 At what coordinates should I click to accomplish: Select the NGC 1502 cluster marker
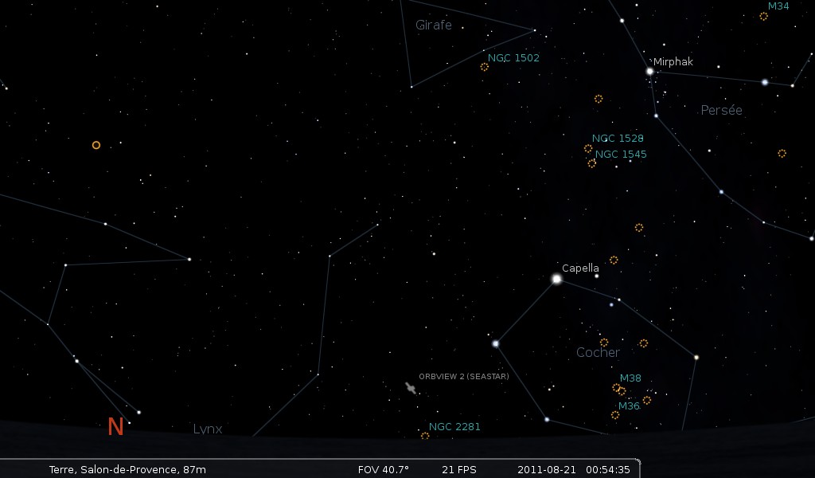pos(485,67)
